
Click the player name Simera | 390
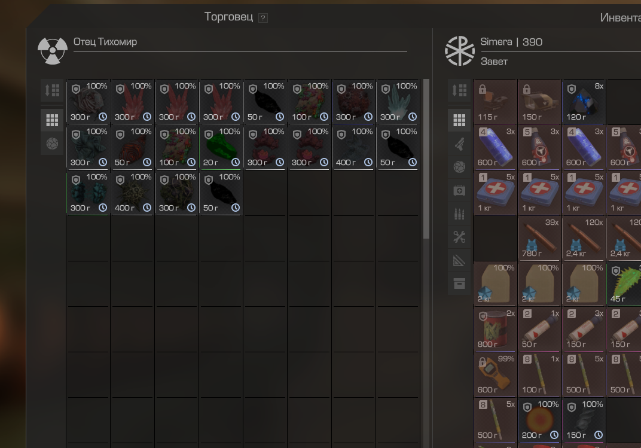coord(511,42)
